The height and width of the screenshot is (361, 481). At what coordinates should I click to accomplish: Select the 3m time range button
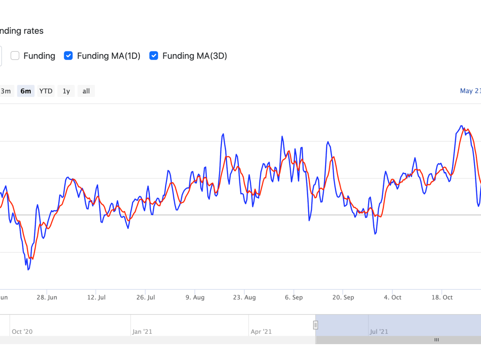click(x=6, y=91)
